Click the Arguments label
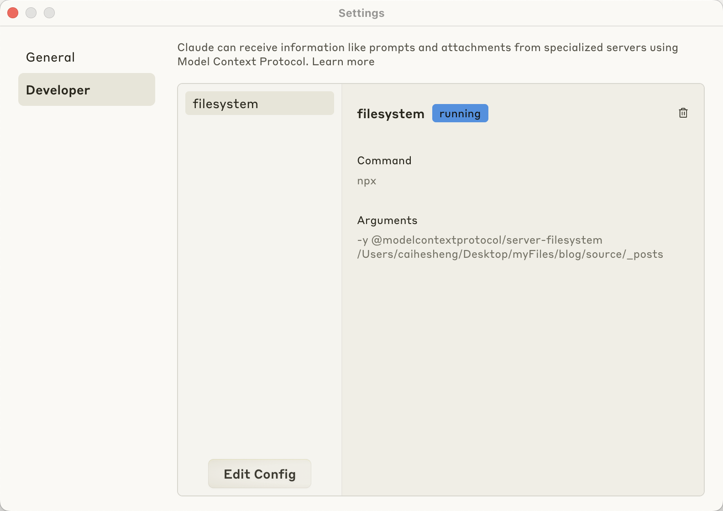This screenshot has height=511, width=723. pos(387,220)
